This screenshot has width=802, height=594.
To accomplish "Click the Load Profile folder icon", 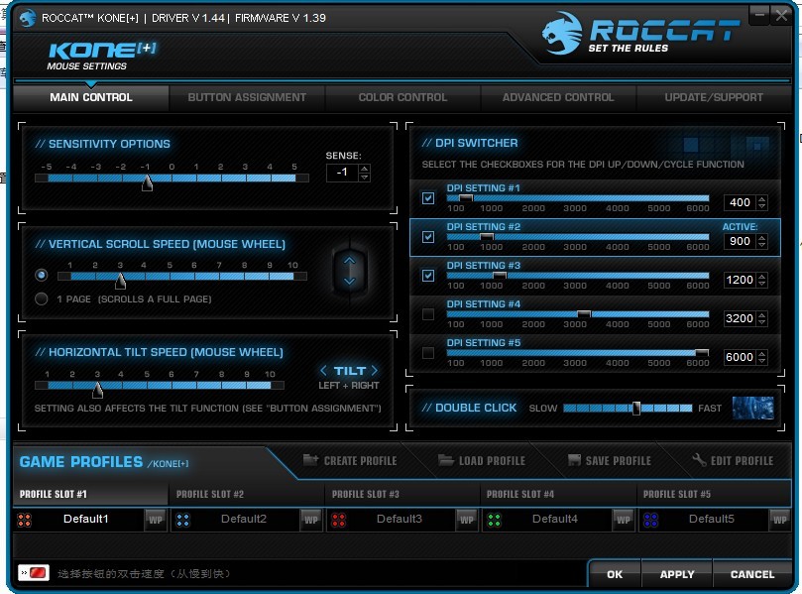I will point(446,460).
